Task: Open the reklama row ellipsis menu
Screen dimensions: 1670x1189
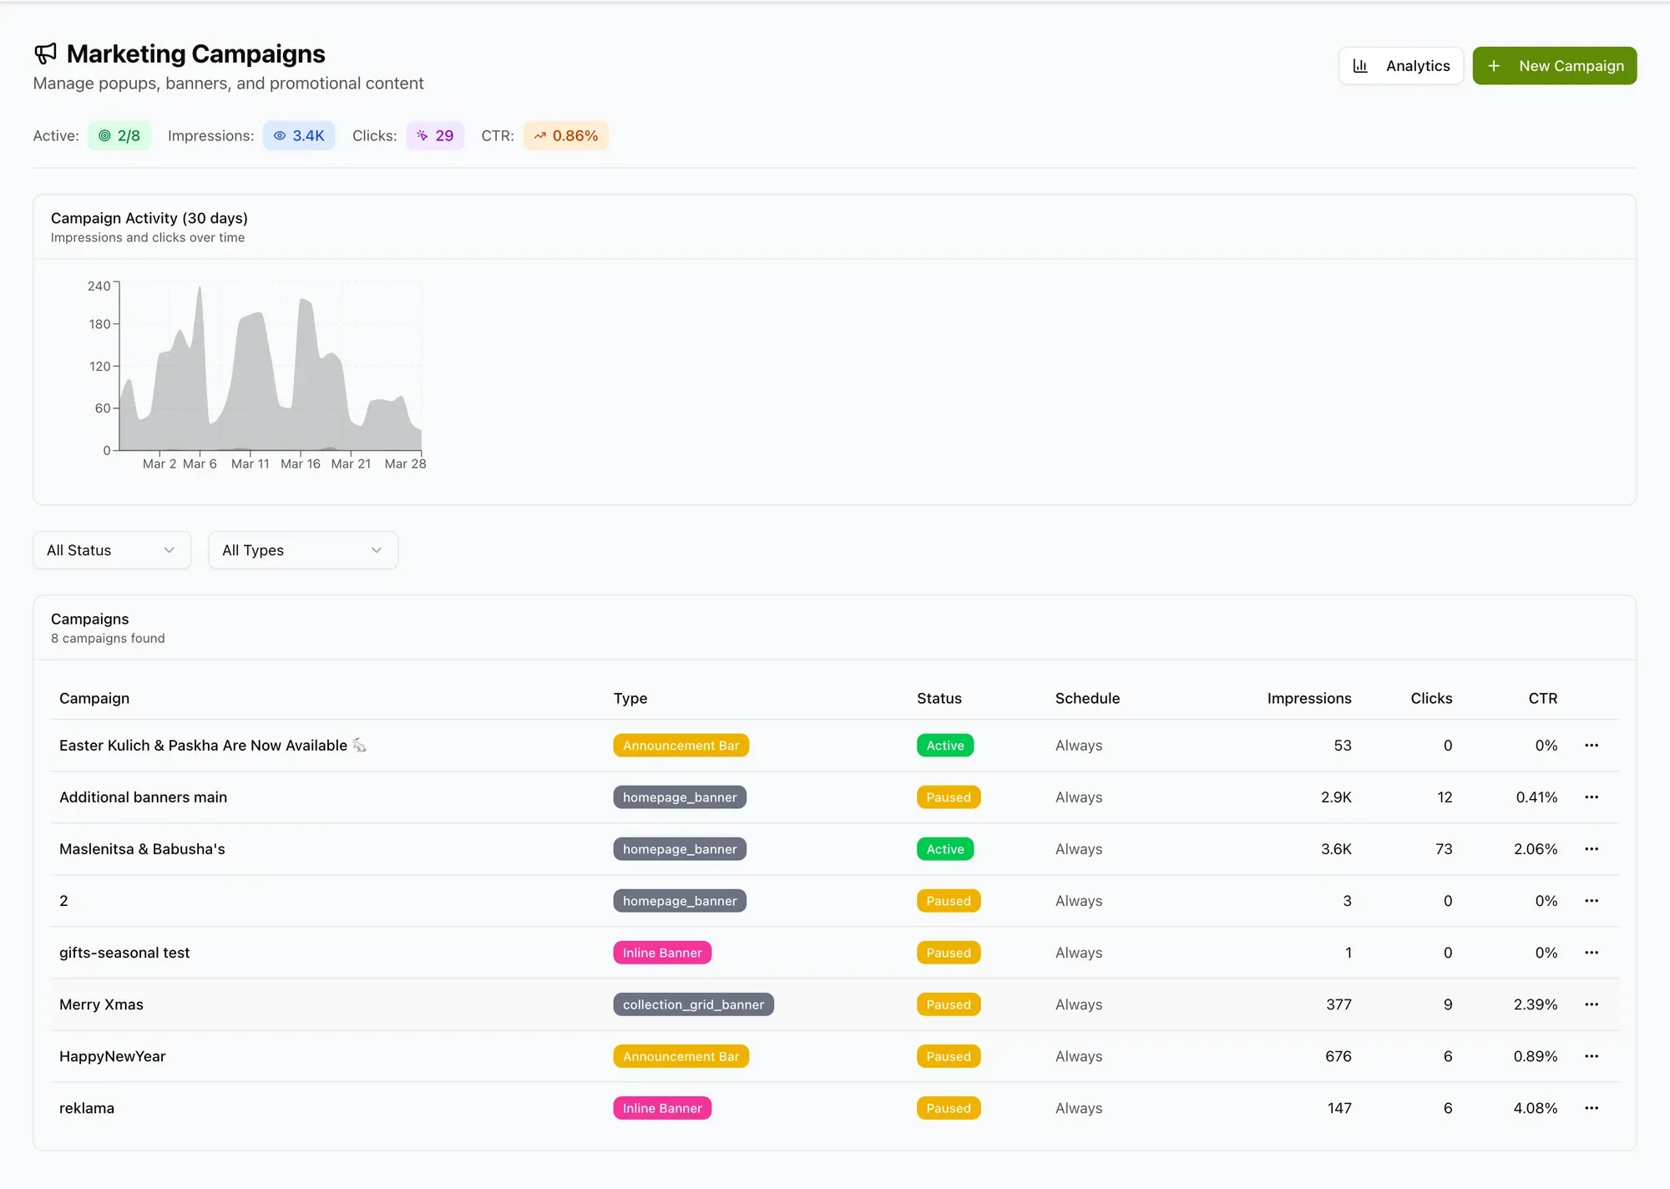Action: coord(1592,1107)
